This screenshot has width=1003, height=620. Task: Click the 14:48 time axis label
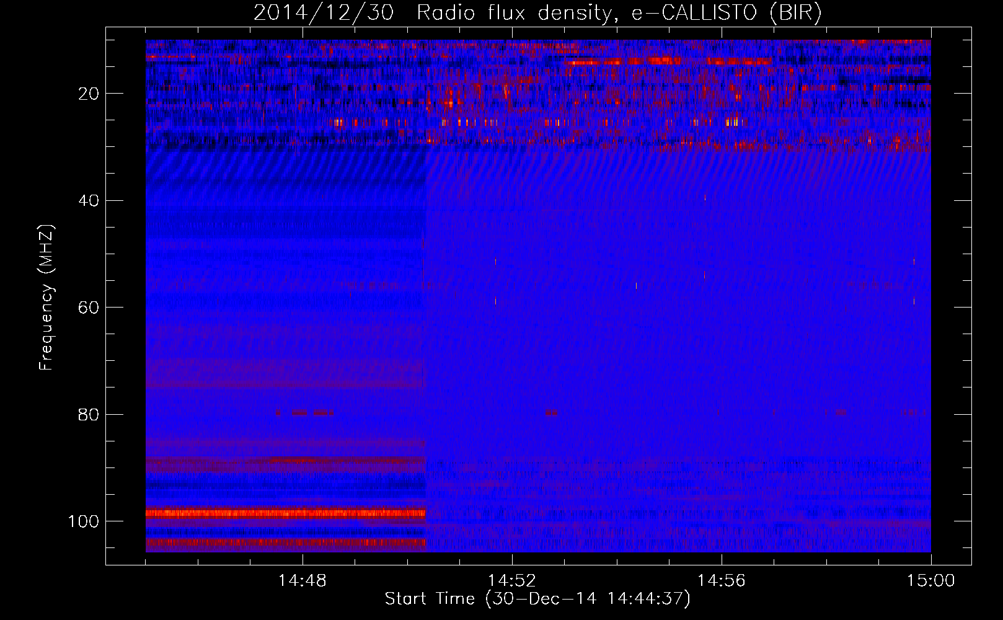tap(303, 581)
